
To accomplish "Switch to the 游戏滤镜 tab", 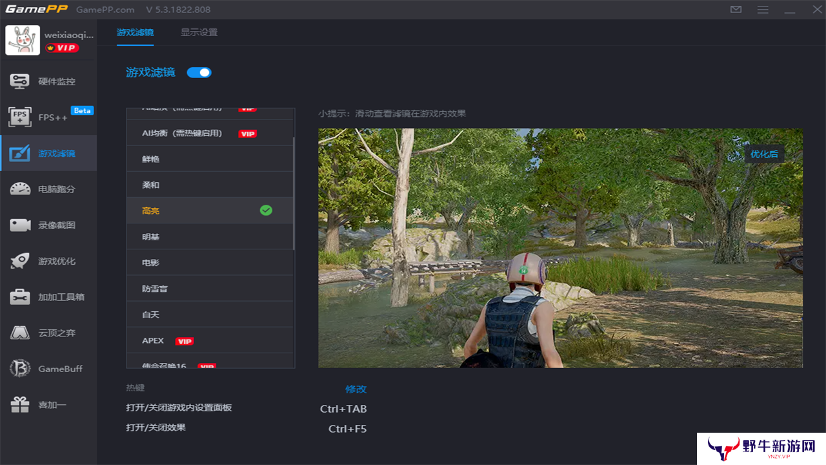I will point(135,32).
